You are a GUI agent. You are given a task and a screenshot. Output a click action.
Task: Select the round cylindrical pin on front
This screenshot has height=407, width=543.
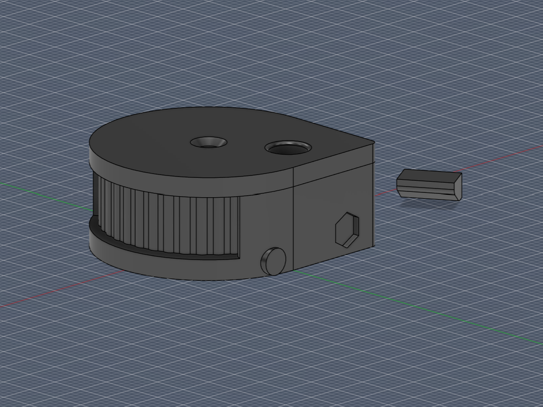point(273,262)
